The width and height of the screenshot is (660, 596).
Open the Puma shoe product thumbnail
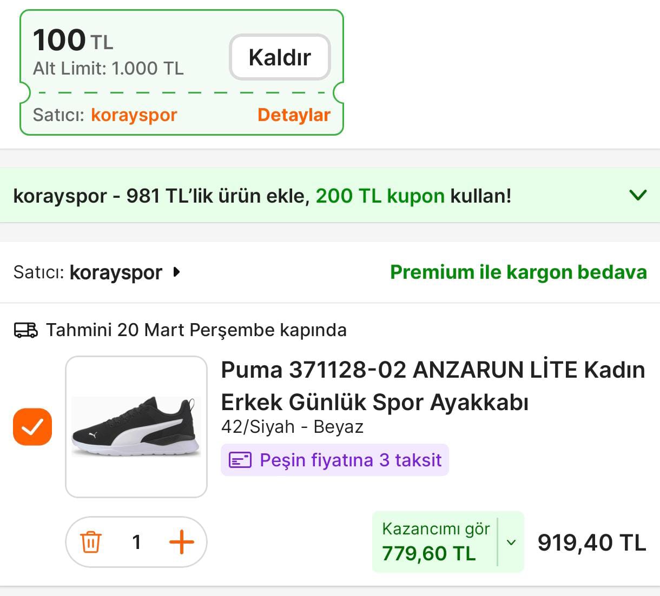(136, 427)
